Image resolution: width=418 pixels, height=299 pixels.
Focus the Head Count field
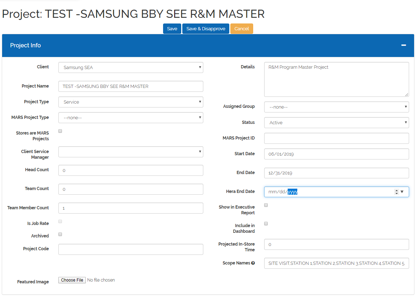[131, 170]
